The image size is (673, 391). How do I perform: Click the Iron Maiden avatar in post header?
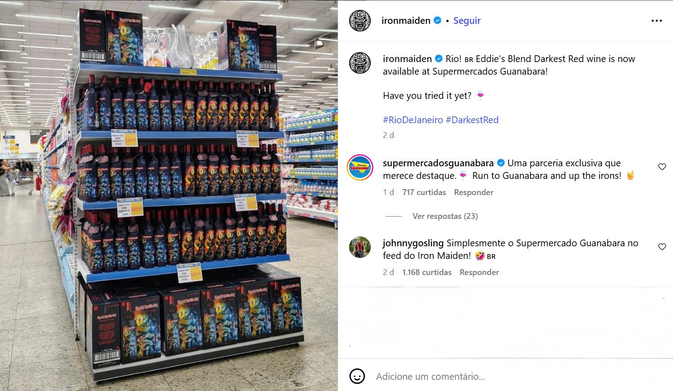(360, 21)
